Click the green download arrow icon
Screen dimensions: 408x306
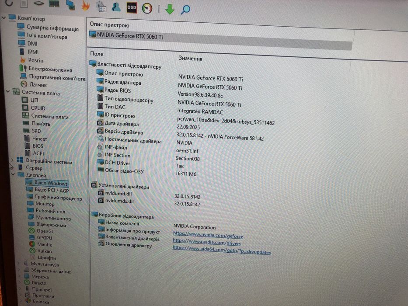pyautogui.click(x=170, y=9)
